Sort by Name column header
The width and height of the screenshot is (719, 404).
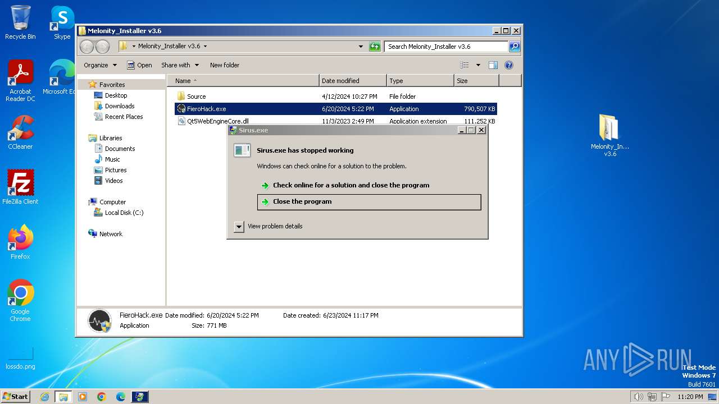coord(243,81)
